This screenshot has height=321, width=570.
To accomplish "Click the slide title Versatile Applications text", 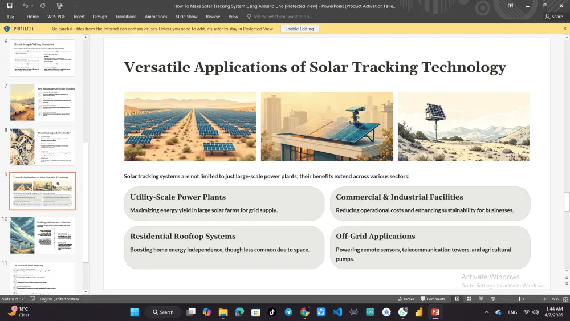I will (x=315, y=67).
